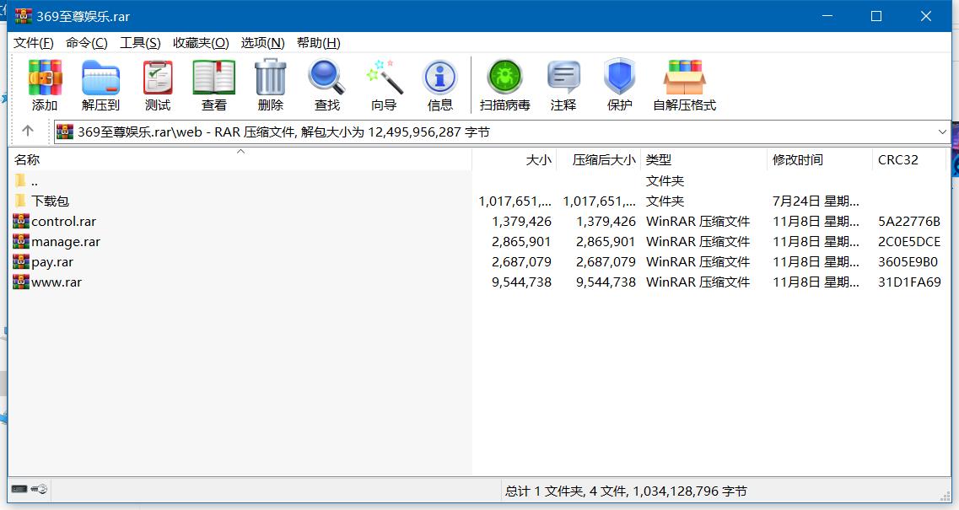Expand the archive path dropdown arrow
Image resolution: width=959 pixels, height=510 pixels.
[x=942, y=132]
